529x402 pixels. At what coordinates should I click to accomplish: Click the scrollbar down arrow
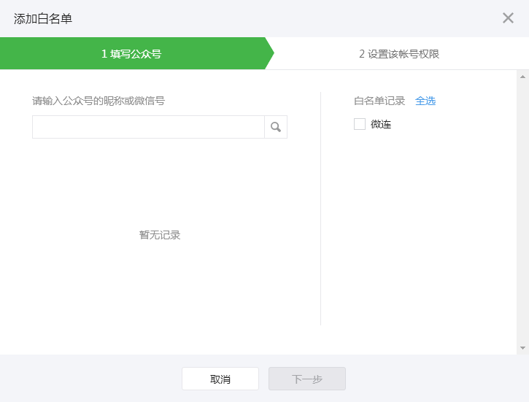pos(522,348)
